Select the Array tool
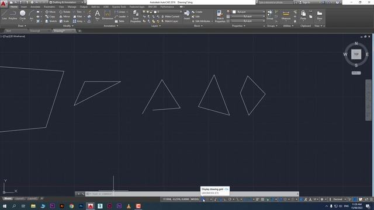The width and height of the screenshot is (374, 210). (78, 21)
